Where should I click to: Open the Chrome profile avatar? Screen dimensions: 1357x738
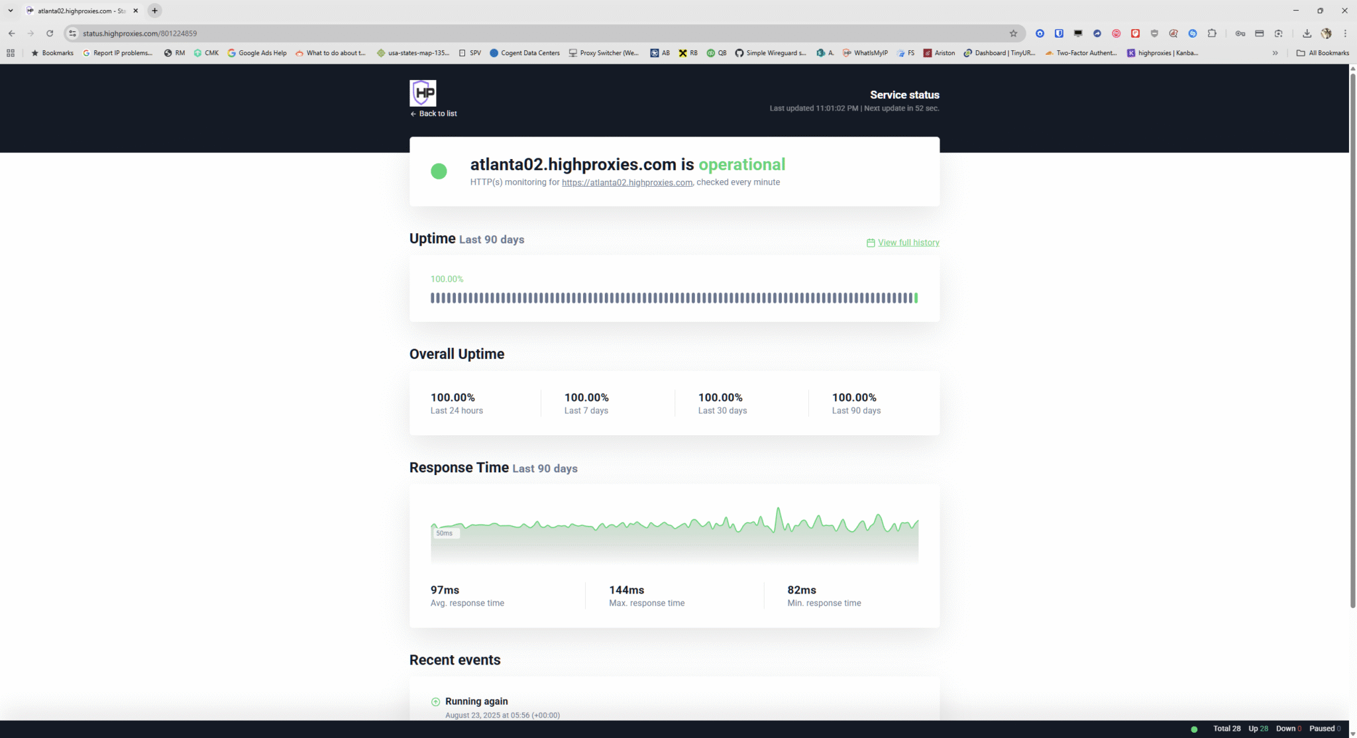pos(1326,33)
